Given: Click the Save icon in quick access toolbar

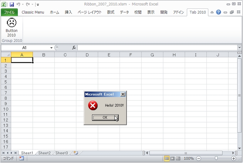Looking at the screenshot, I should (x=12, y=4).
